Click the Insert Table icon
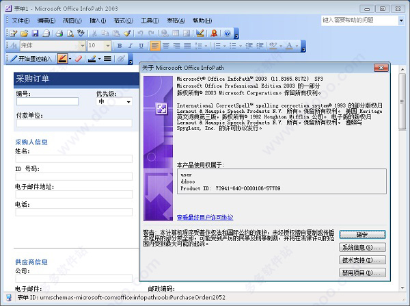The height and width of the screenshot is (306, 410). click(176, 34)
